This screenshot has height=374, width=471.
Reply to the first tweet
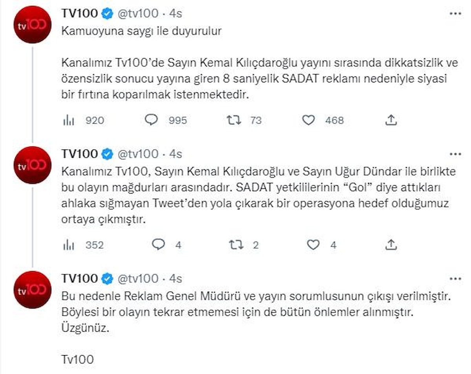(x=151, y=120)
